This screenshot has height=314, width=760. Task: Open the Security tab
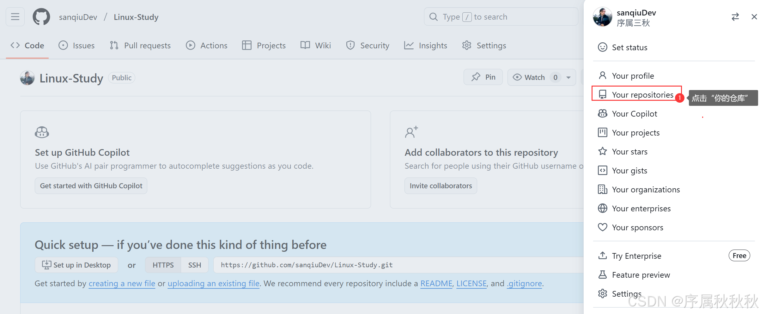point(368,45)
